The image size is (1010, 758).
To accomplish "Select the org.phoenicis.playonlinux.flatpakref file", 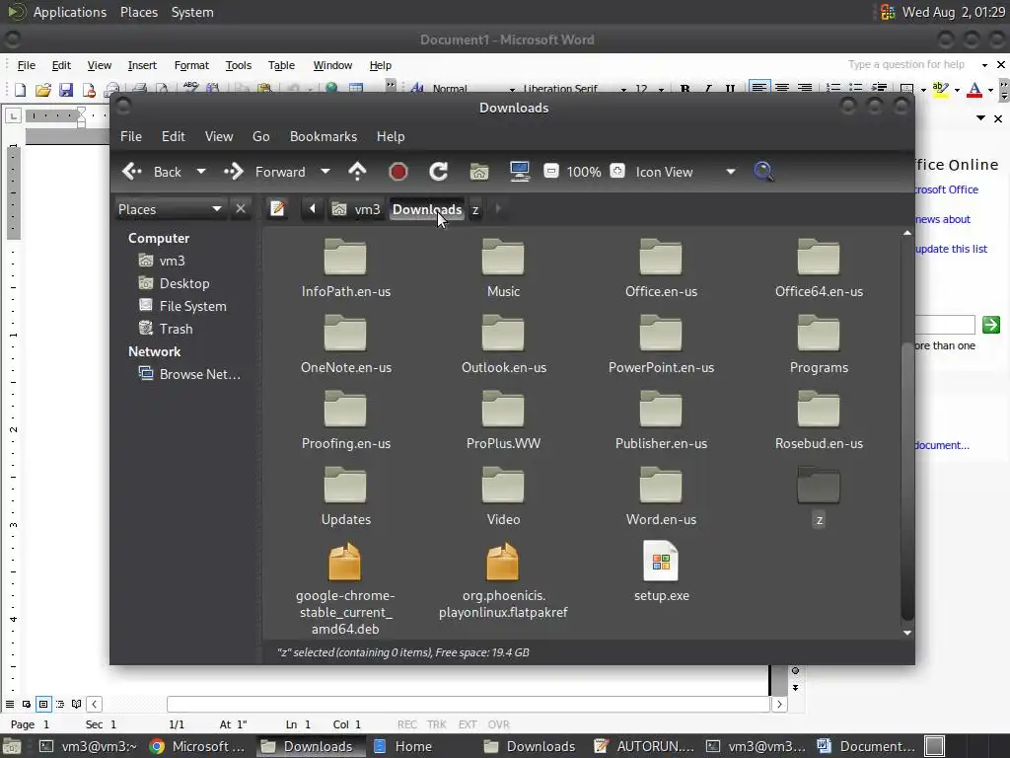I will 503,579.
